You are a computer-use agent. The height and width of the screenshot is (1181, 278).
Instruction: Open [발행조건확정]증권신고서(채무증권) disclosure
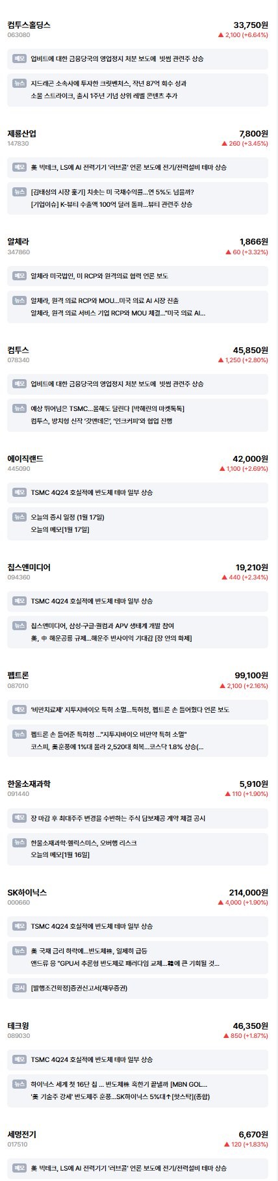[x=79, y=988]
